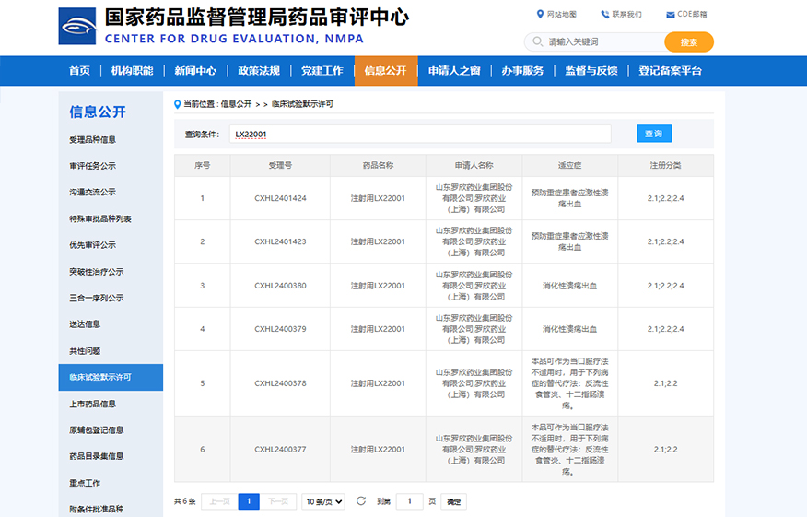The image size is (807, 517).
Task: Open 受理品种信息 in the sidebar
Action: [93, 140]
